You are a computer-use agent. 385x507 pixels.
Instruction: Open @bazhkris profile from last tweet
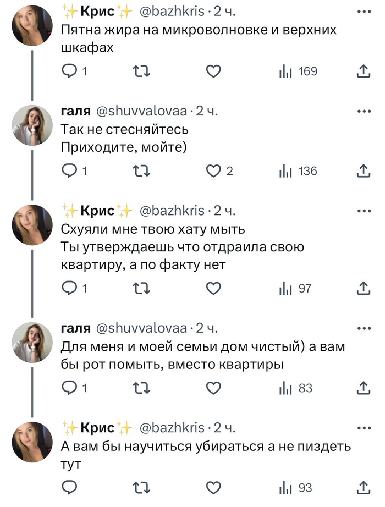tap(172, 428)
